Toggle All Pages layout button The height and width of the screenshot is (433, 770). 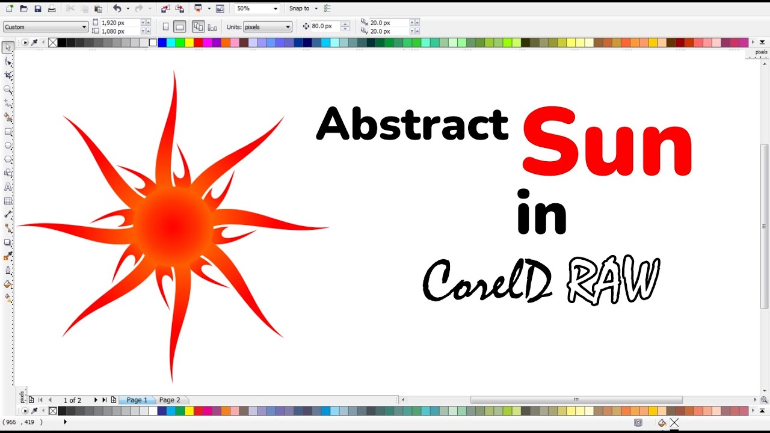coord(198,26)
